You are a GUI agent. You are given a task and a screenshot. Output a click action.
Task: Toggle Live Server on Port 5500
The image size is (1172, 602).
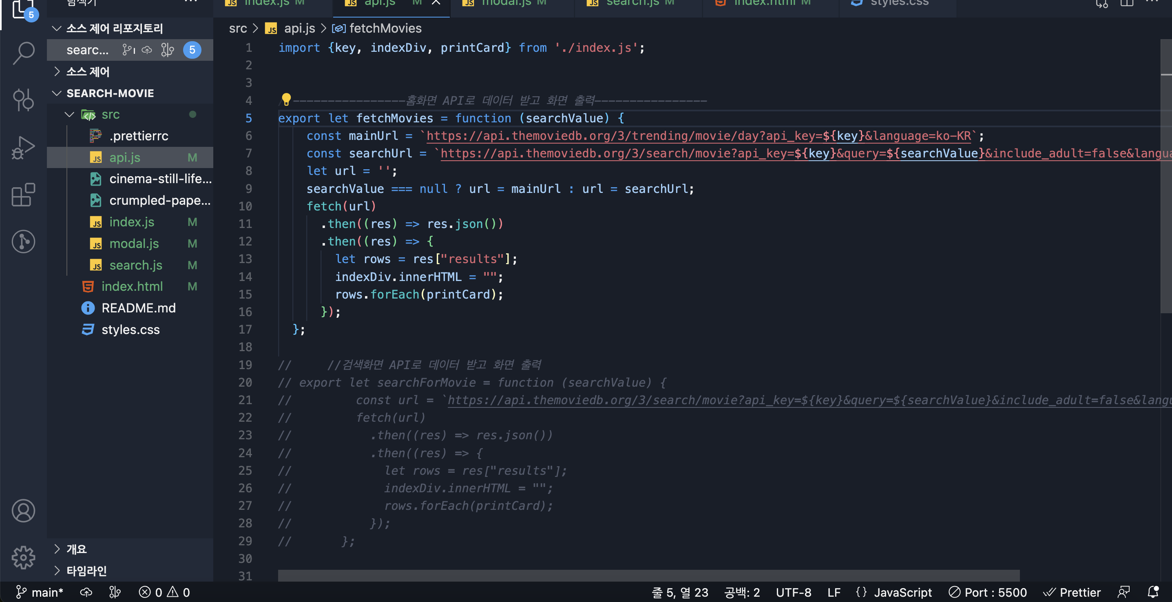coord(987,592)
